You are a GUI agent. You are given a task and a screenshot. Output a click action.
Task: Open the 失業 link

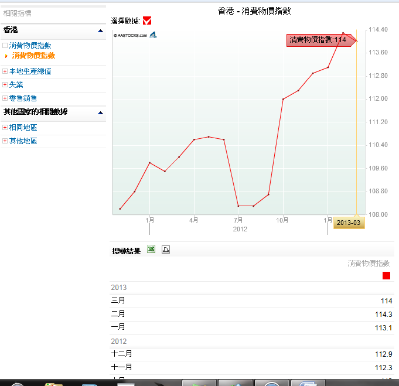coord(16,85)
